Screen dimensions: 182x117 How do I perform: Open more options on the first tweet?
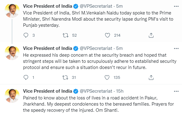(x=176, y=6)
